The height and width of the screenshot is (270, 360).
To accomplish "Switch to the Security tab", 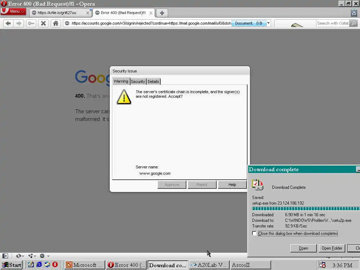I will pyautogui.click(x=138, y=82).
